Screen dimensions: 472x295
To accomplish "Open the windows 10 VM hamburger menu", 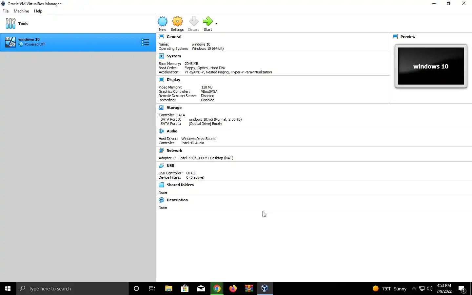I will pos(145,42).
